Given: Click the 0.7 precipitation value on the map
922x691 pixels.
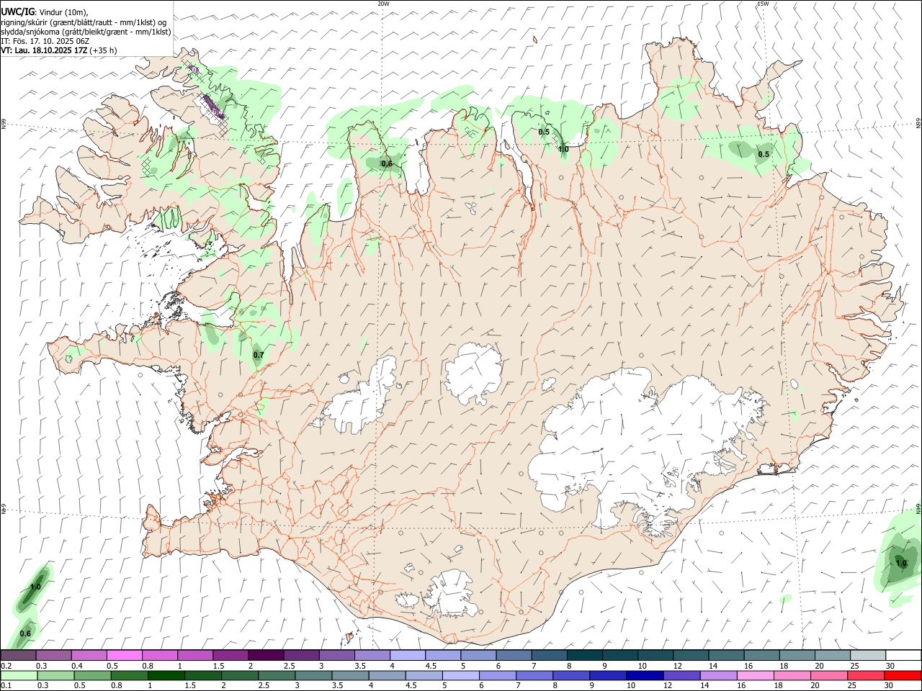Looking at the screenshot, I should [259, 356].
